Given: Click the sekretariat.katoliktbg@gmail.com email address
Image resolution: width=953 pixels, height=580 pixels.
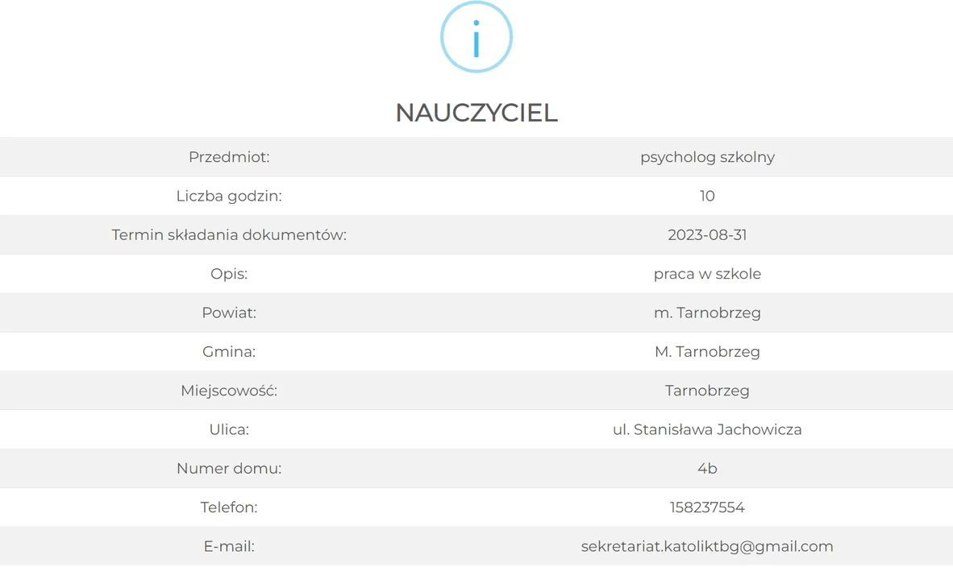Looking at the screenshot, I should coord(707,547).
